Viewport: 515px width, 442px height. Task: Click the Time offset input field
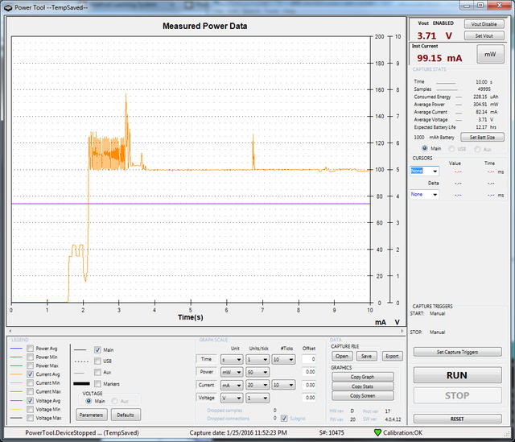pyautogui.click(x=309, y=359)
